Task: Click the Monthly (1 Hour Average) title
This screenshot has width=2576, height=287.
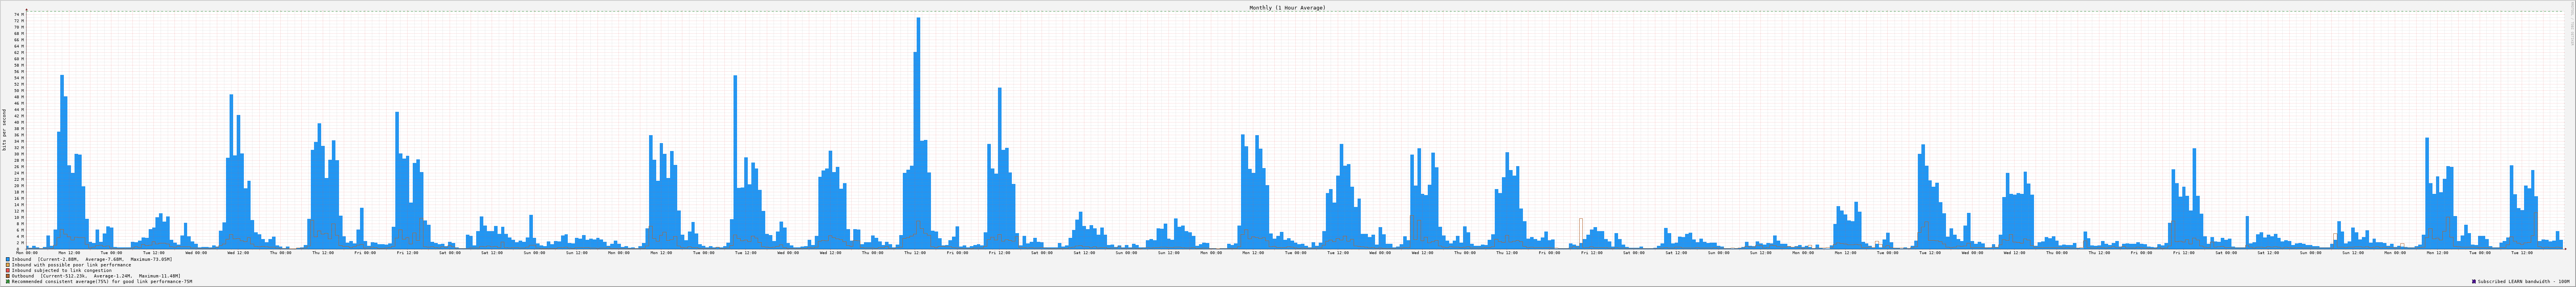Action: coord(1287,7)
